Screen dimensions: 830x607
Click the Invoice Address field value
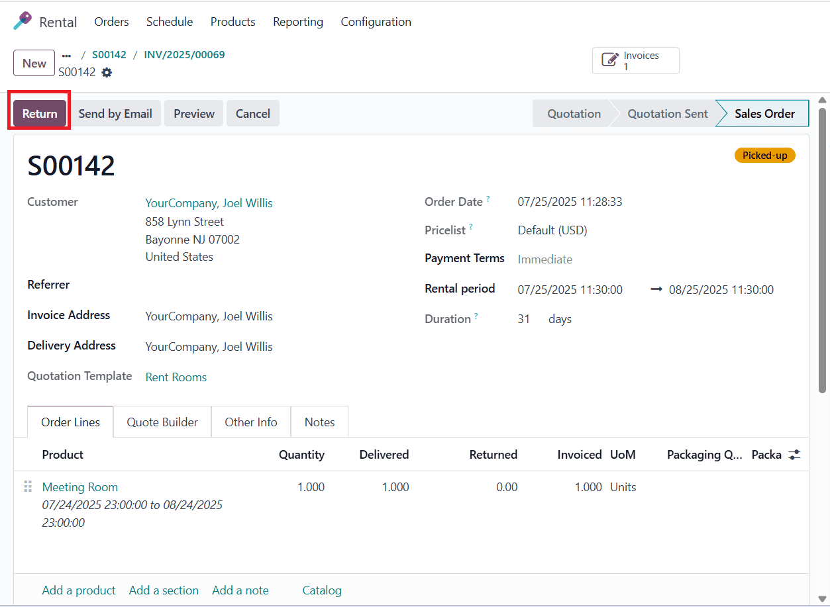tap(209, 316)
